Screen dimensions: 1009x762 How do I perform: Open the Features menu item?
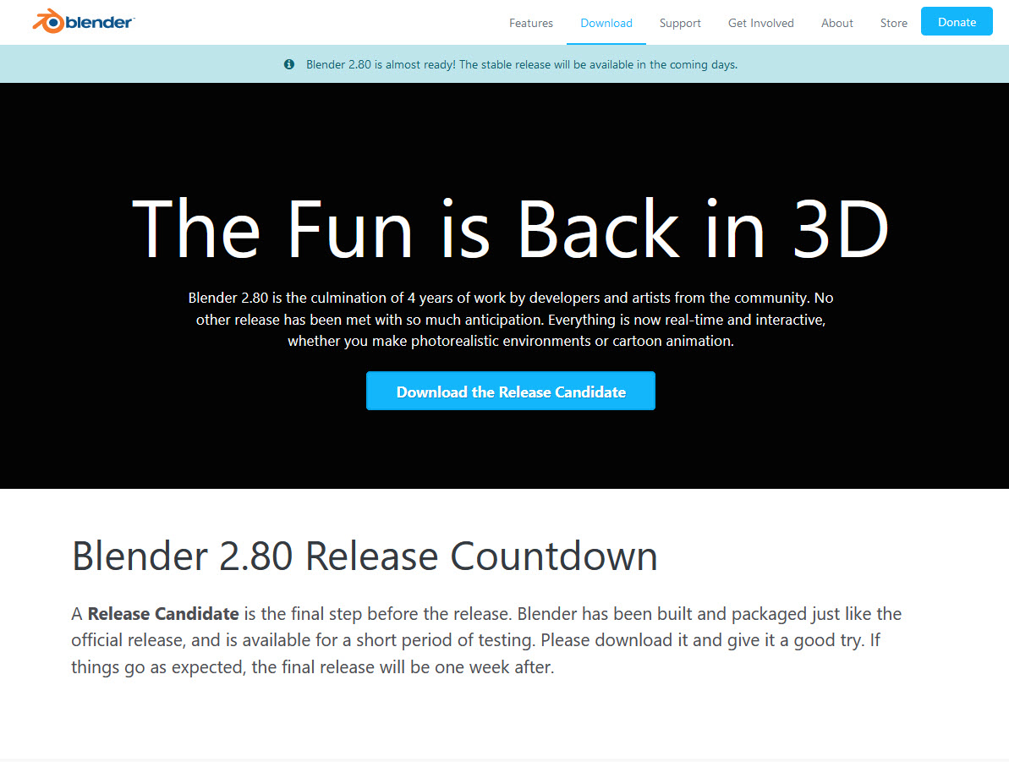tap(531, 23)
